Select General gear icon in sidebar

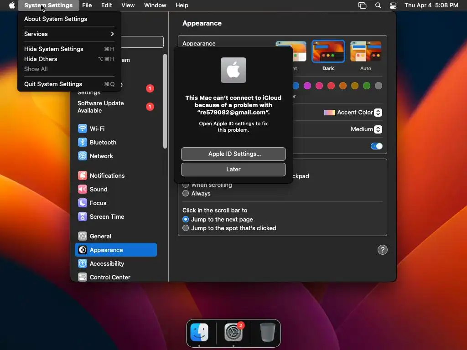[83, 237]
